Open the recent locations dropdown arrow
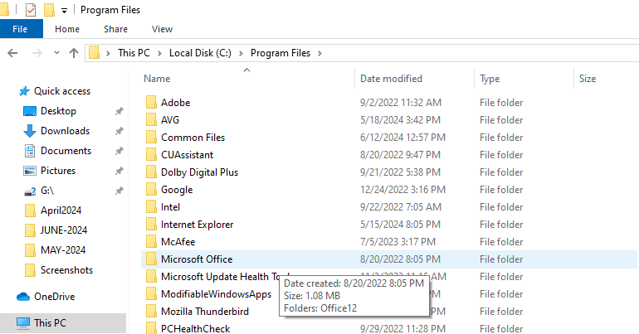This screenshot has width=639, height=334. [56, 53]
